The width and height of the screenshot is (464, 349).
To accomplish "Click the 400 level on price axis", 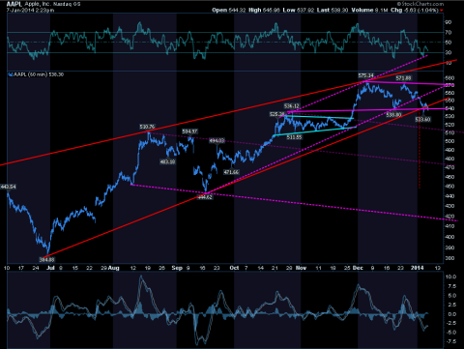I will (x=449, y=237).
